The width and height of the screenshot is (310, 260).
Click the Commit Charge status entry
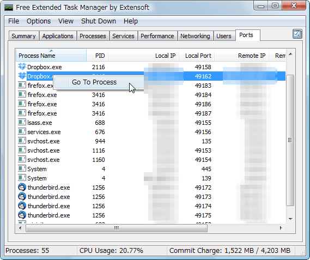click(x=230, y=251)
